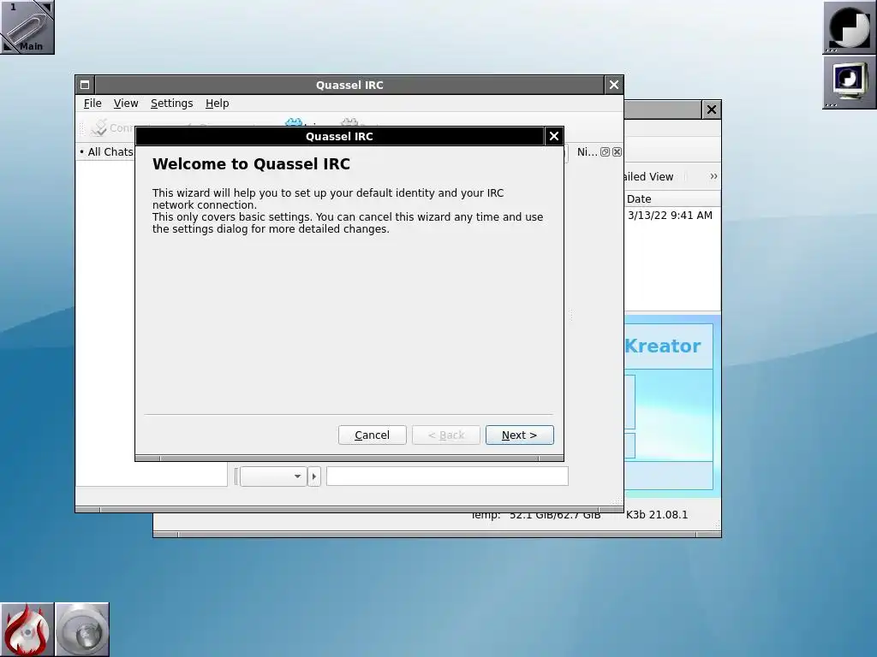Expand the K3b toolbar overflow chevron
Image resolution: width=877 pixels, height=657 pixels.
[x=713, y=176]
